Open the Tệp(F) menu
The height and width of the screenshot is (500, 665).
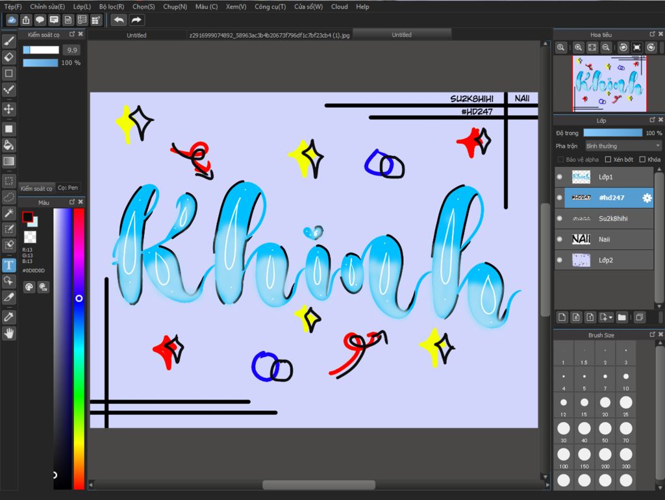13,6
